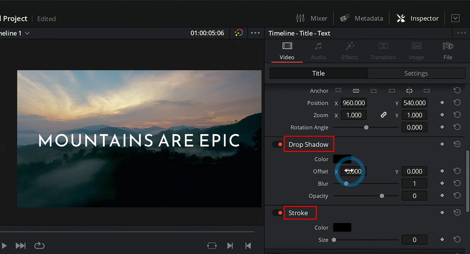Image resolution: width=470 pixels, height=254 pixels.
Task: Toggle the Stroke enable switch
Action: tap(278, 213)
